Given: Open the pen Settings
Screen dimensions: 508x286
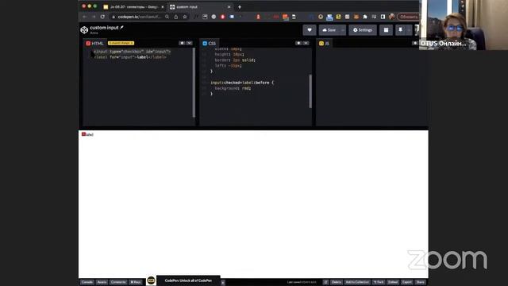Looking at the screenshot, I should point(363,30).
